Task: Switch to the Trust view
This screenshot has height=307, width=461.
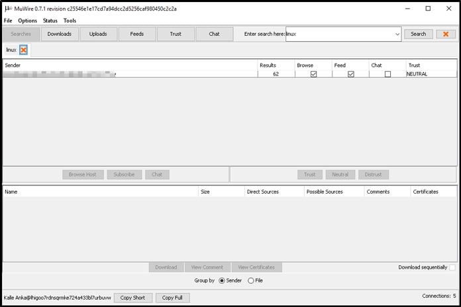Action: pos(176,34)
